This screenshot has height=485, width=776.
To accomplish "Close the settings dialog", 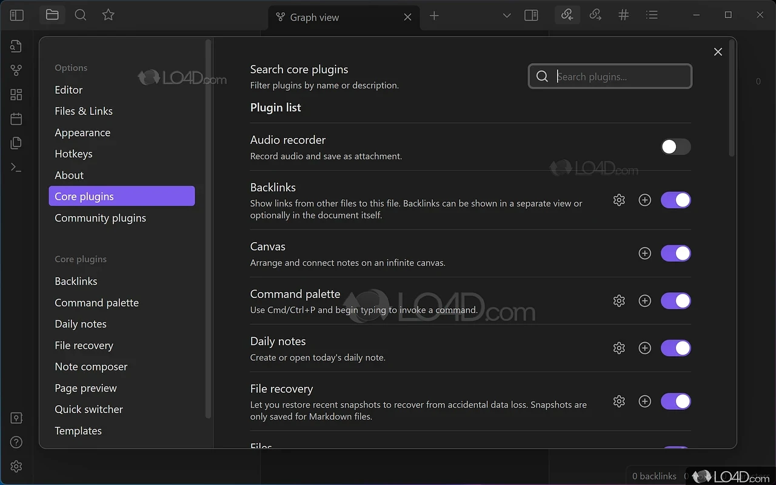I will (x=718, y=52).
